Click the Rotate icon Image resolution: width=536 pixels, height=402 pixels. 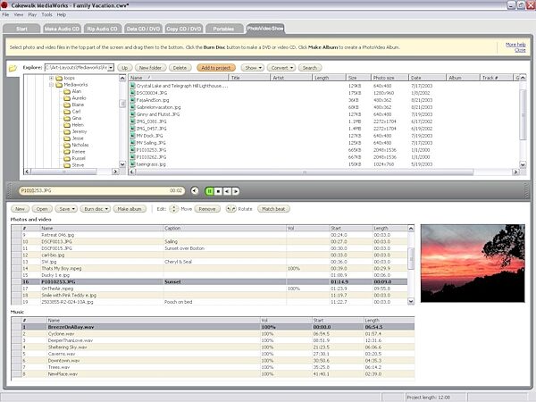pyautogui.click(x=231, y=209)
